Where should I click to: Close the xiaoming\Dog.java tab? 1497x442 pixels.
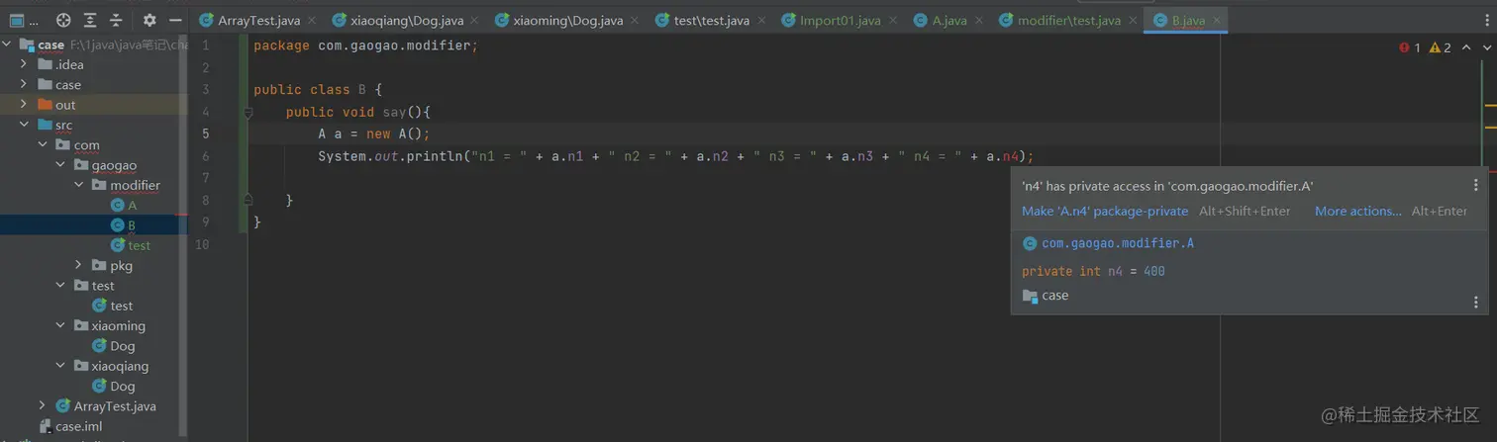(636, 20)
